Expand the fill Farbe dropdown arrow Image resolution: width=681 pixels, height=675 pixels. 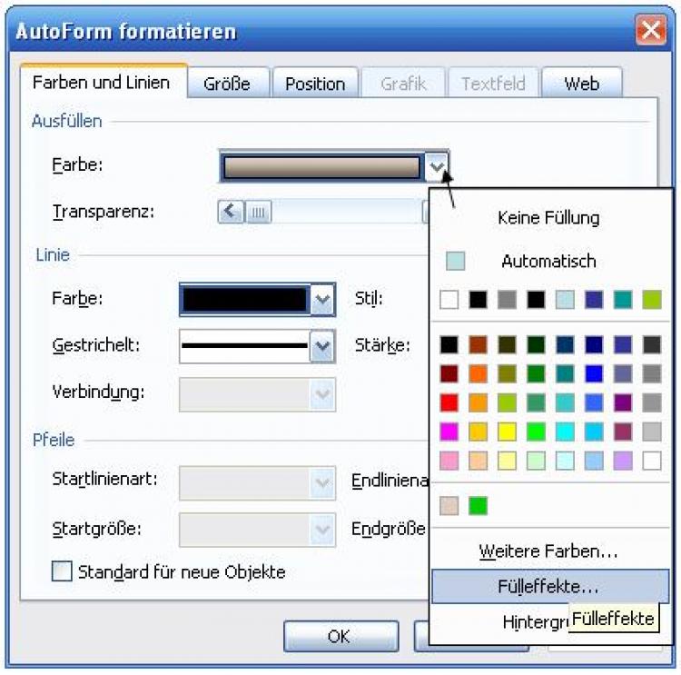[x=438, y=166]
